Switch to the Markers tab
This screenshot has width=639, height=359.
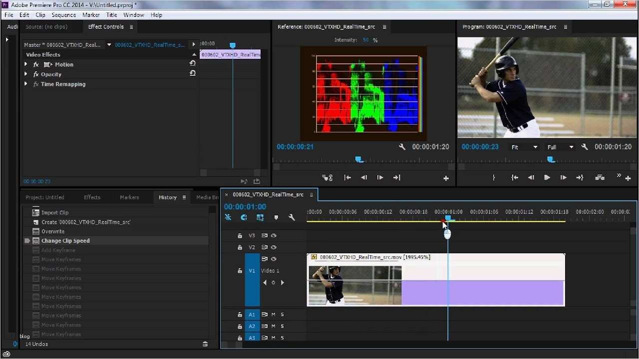click(129, 197)
